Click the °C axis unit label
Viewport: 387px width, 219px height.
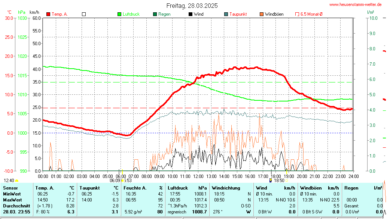pos(9,12)
